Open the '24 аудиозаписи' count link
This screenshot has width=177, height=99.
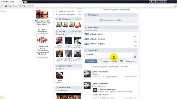click(x=91, y=31)
